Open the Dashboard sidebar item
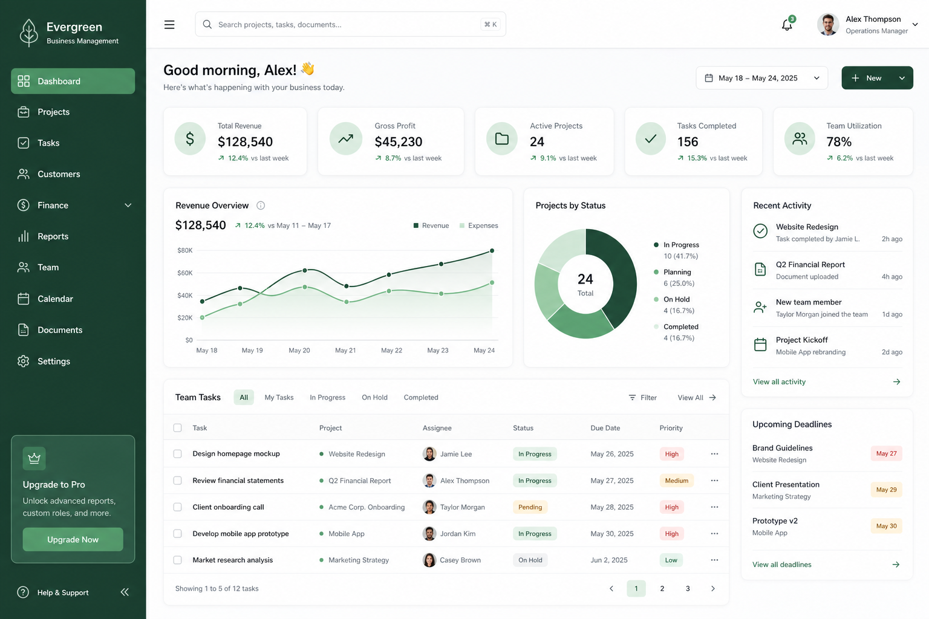This screenshot has height=619, width=929. (73, 81)
